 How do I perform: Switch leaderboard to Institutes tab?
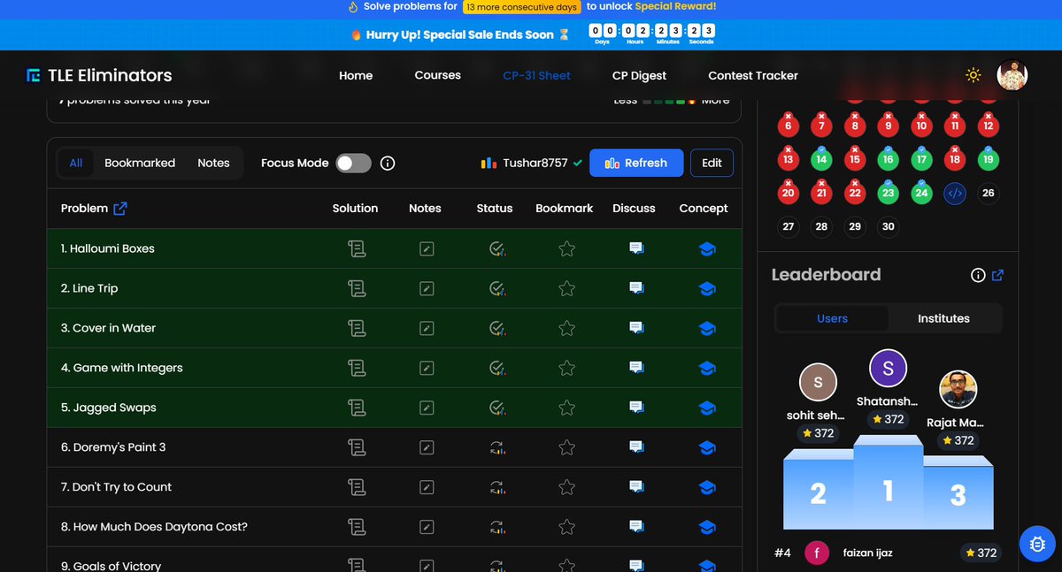click(943, 318)
